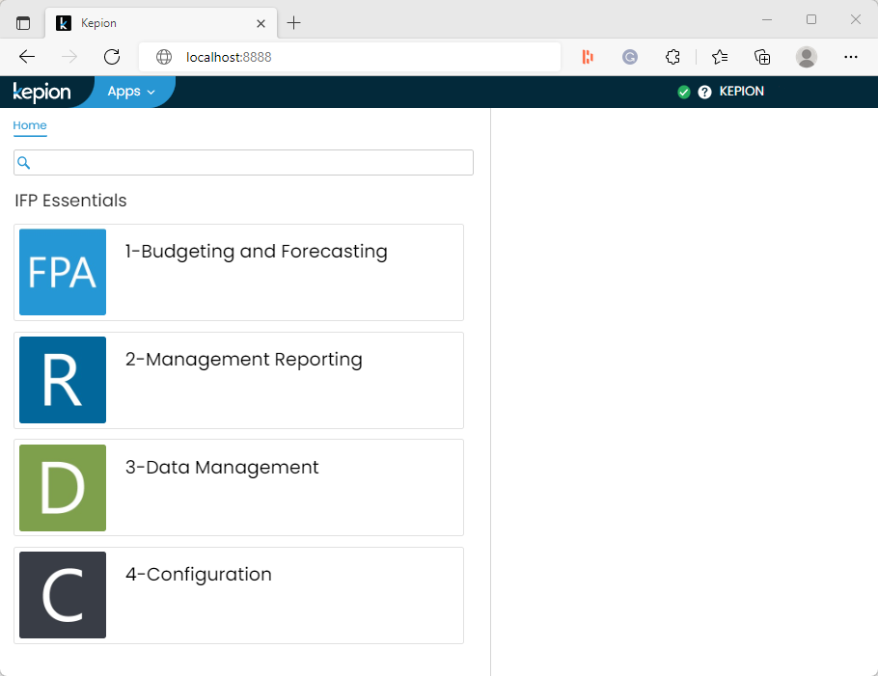Viewport: 878px width, 676px height.
Task: Click the KEPION user name label
Action: click(741, 92)
